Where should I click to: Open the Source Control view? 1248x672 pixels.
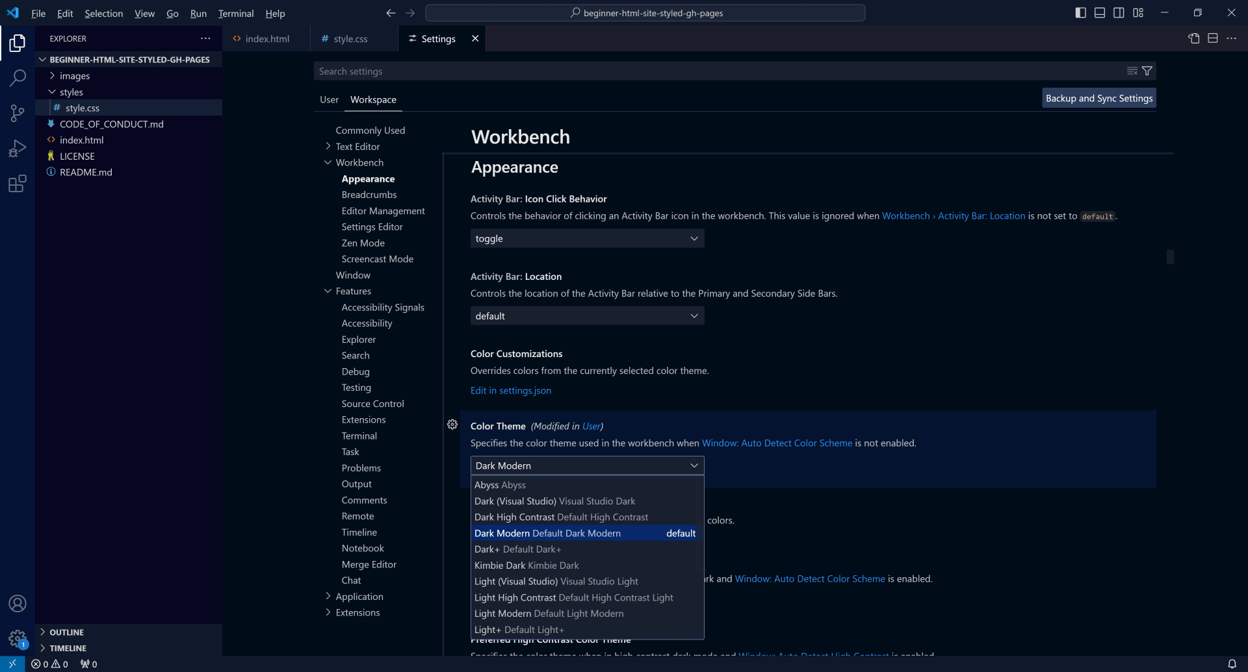[18, 113]
